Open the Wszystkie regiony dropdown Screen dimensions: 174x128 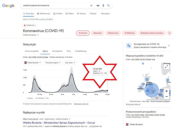[x=53, y=63]
